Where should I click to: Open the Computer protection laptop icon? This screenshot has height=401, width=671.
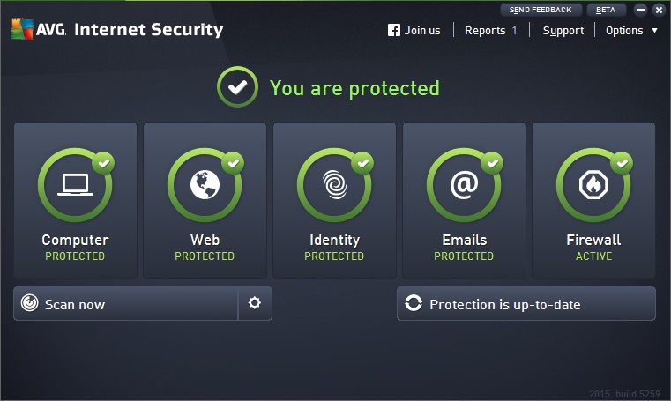pos(75,184)
